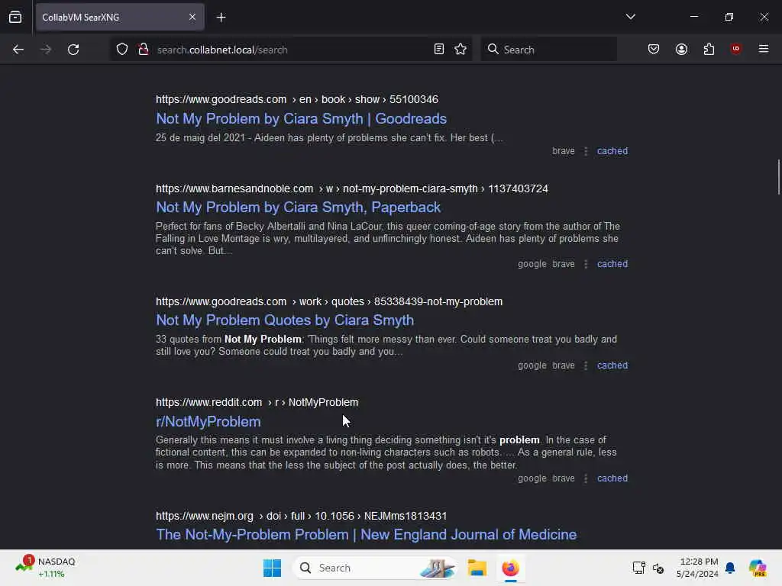Click vertical dots beside reddit result cached
This screenshot has height=586, width=782.
[586, 478]
